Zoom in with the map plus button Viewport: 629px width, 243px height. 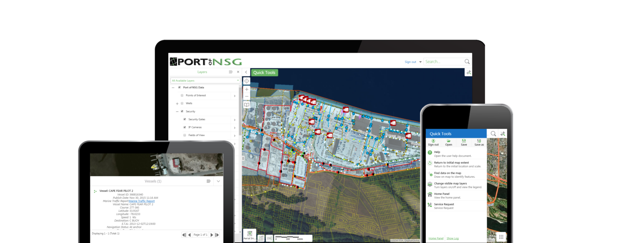(246, 89)
